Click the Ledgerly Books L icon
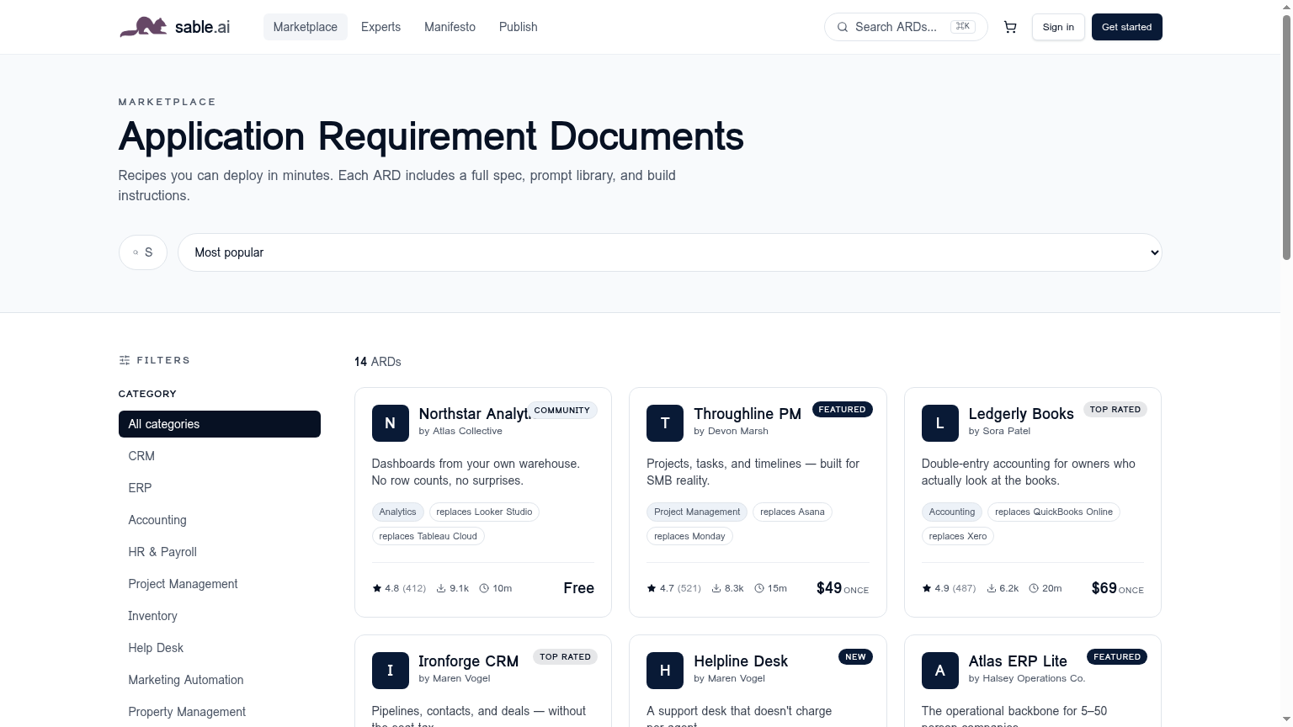The height and width of the screenshot is (727, 1293). click(939, 423)
